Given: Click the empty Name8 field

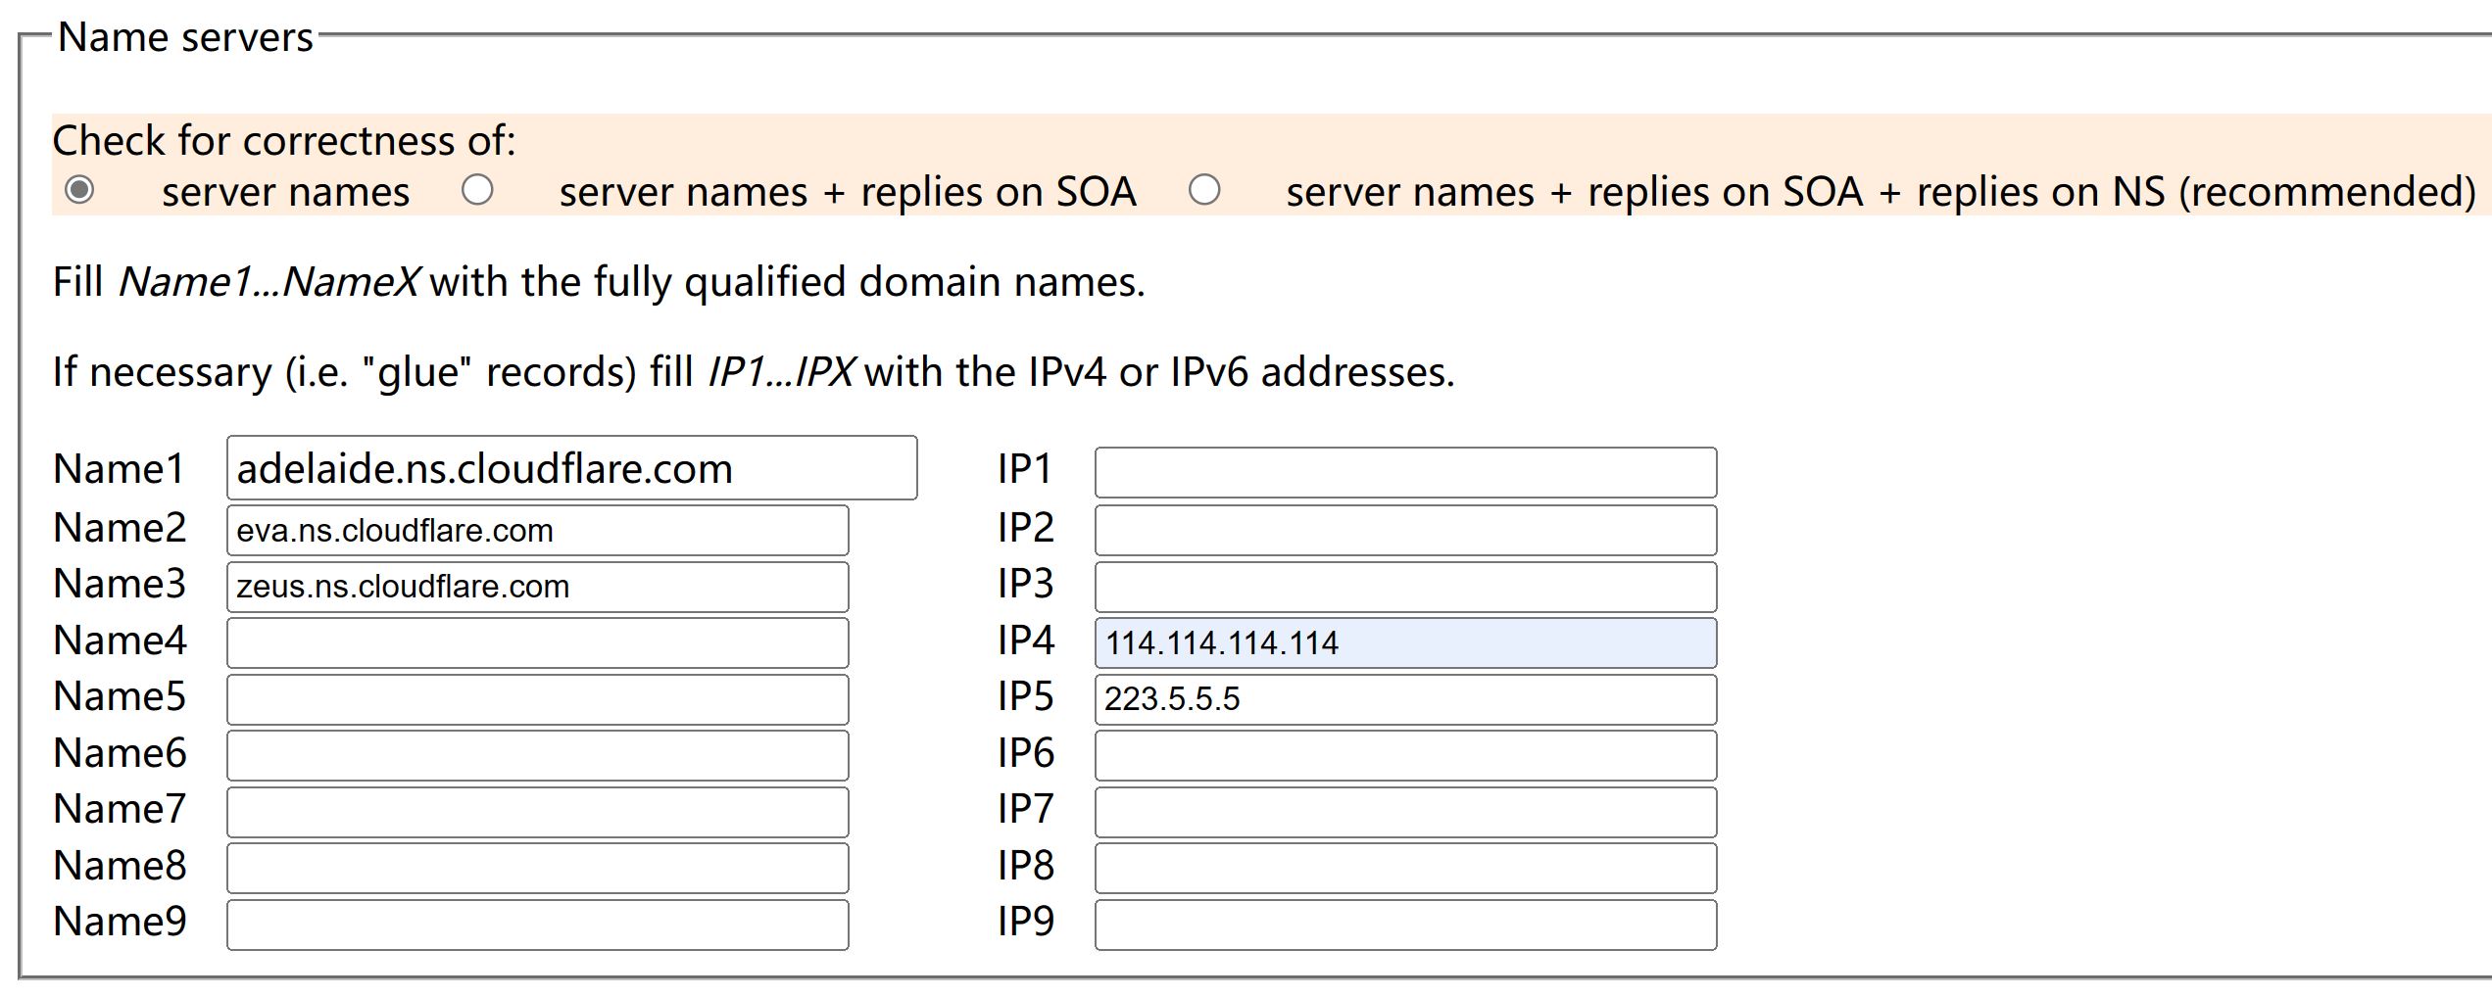Looking at the screenshot, I should point(537,865).
